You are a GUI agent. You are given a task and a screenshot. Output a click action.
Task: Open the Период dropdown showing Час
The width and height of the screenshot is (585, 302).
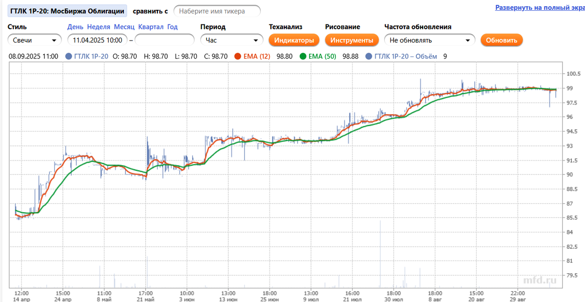(x=232, y=40)
